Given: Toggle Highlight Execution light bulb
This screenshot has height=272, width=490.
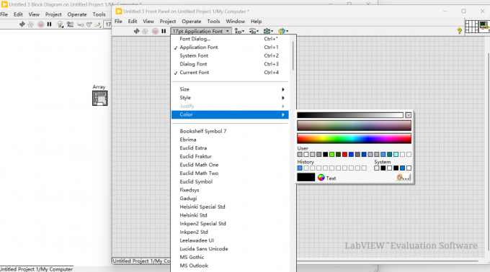Looking at the screenshot, I should pyautogui.click(x=60, y=24).
